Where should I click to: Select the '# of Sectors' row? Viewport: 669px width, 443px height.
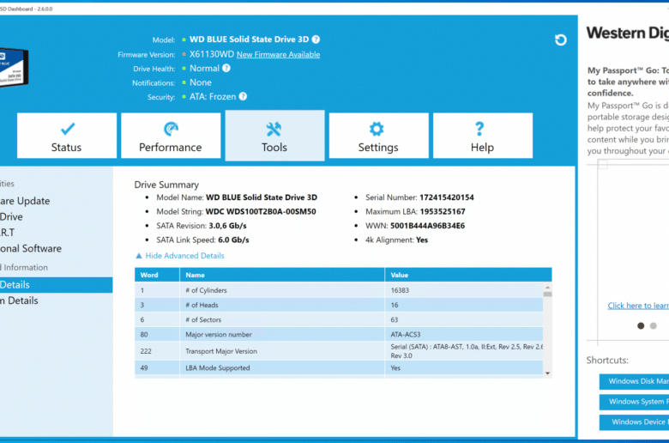click(339, 319)
